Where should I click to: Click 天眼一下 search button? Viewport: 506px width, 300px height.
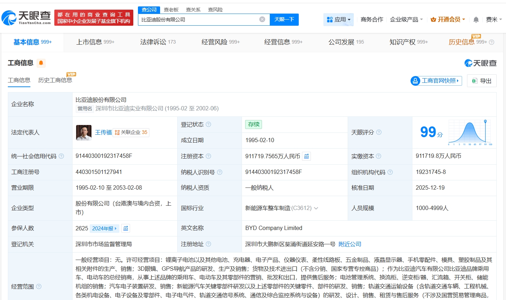click(x=284, y=20)
